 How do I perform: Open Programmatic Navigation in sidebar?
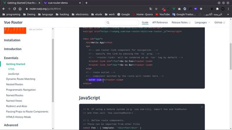pos(21,90)
